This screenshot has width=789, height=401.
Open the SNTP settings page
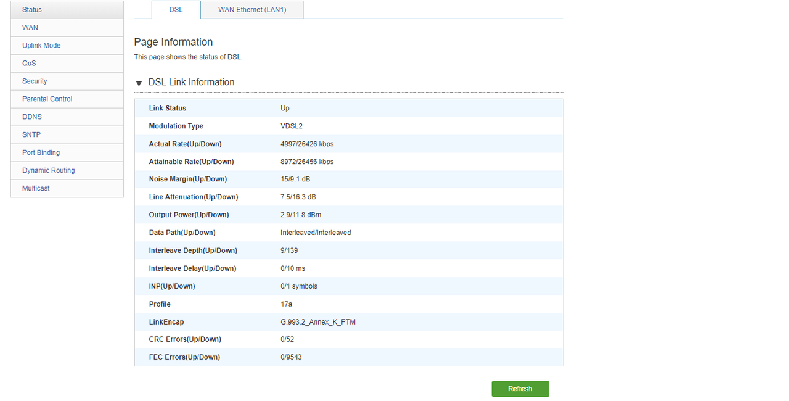(x=31, y=135)
